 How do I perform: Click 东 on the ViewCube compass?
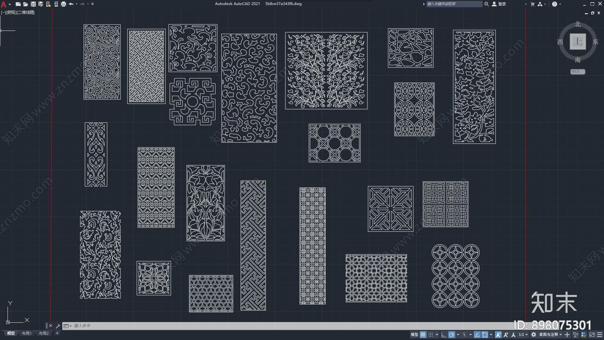(595, 42)
